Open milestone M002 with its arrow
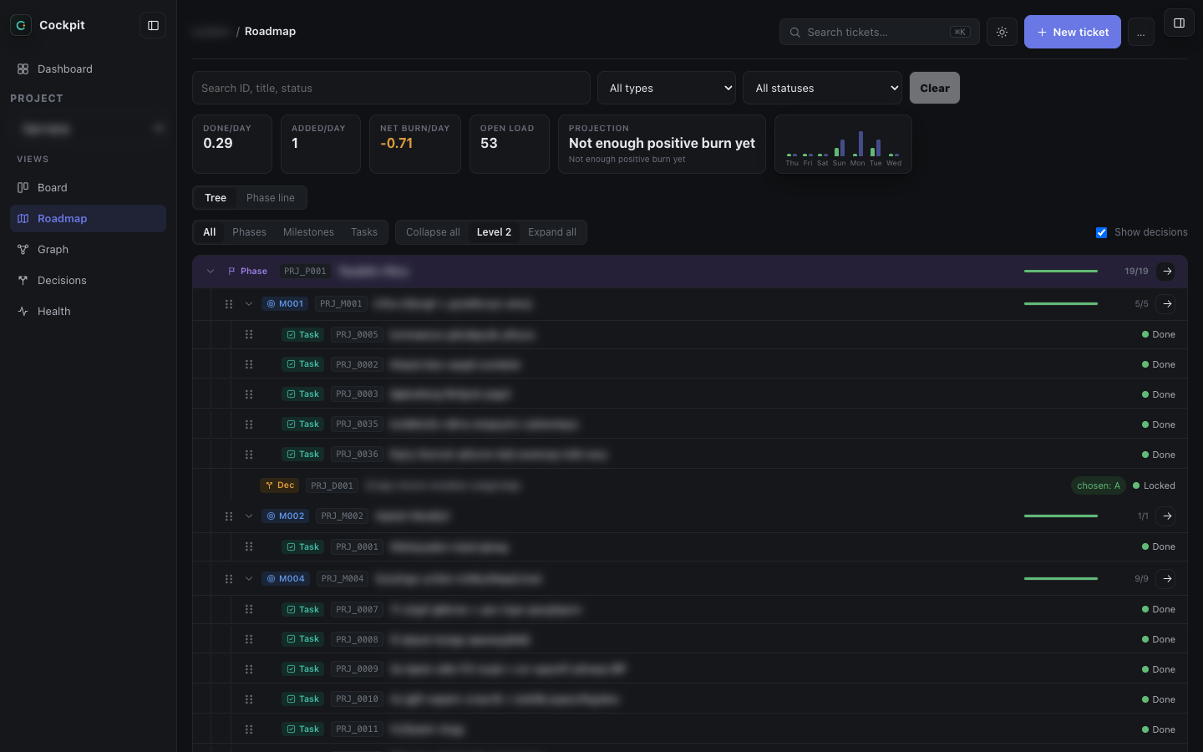 [1167, 516]
